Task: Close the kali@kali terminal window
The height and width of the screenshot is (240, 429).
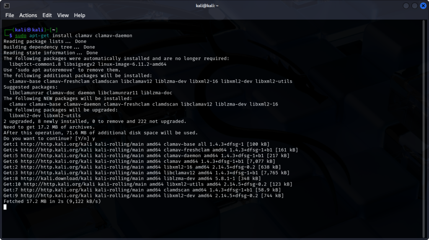Action: (x=422, y=5)
